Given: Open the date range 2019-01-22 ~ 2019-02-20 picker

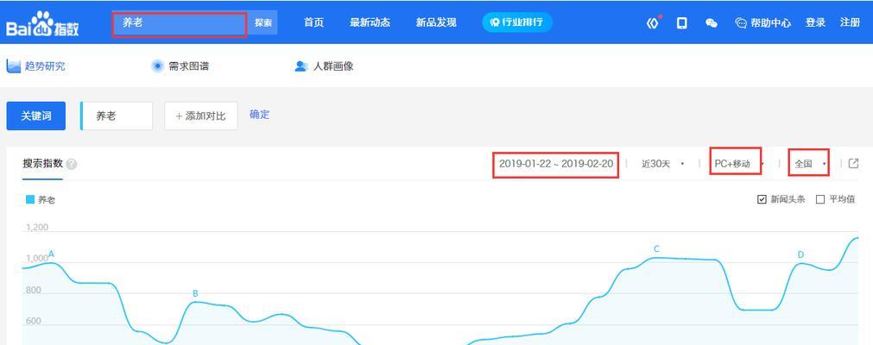Looking at the screenshot, I should tap(555, 164).
